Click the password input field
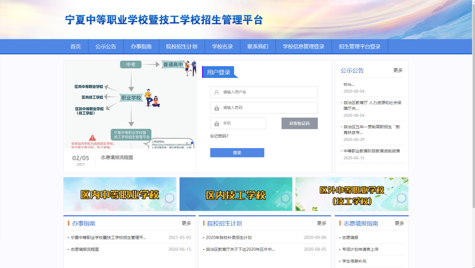The width and height of the screenshot is (475, 268). tap(264, 108)
